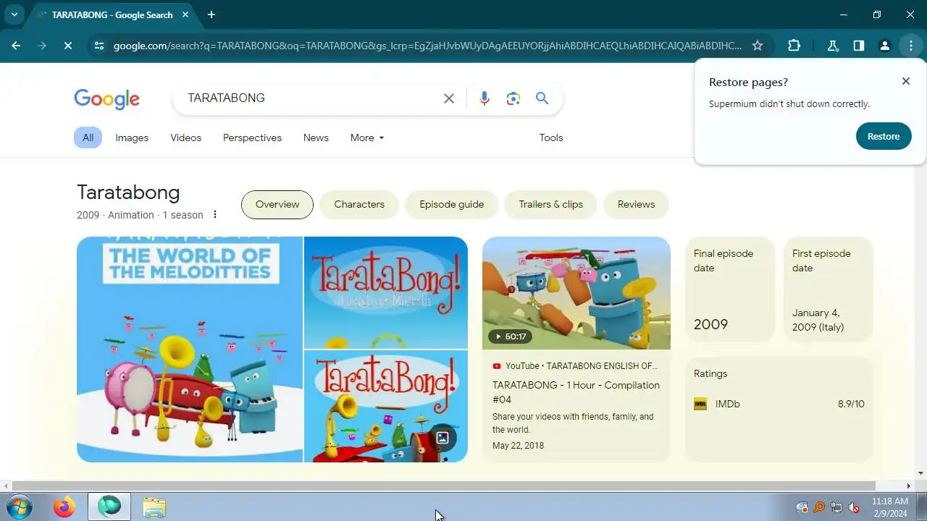Viewport: 927px width, 521px height.
Task: Select the Reviews chip
Action: tap(636, 204)
